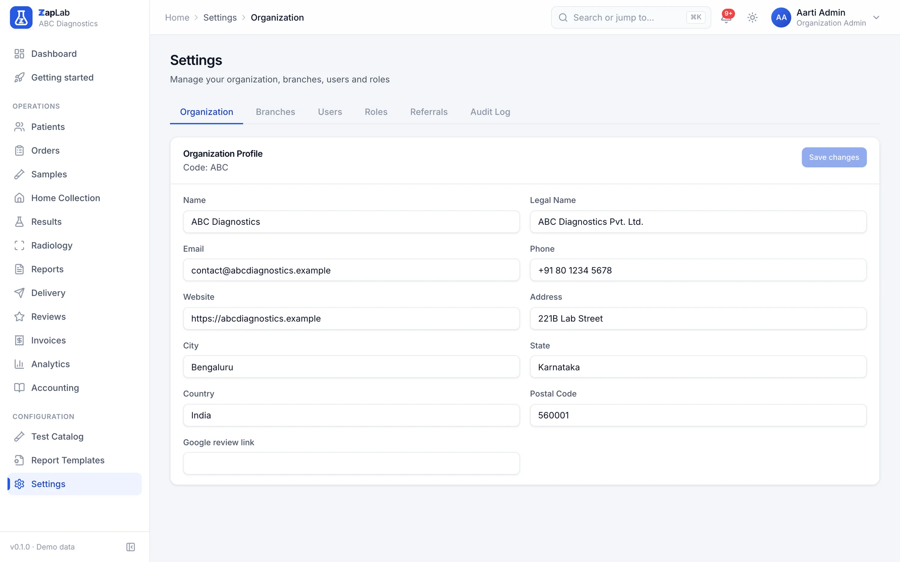900x562 pixels.
Task: Open notifications bell with 9+ badge
Action: point(726,18)
